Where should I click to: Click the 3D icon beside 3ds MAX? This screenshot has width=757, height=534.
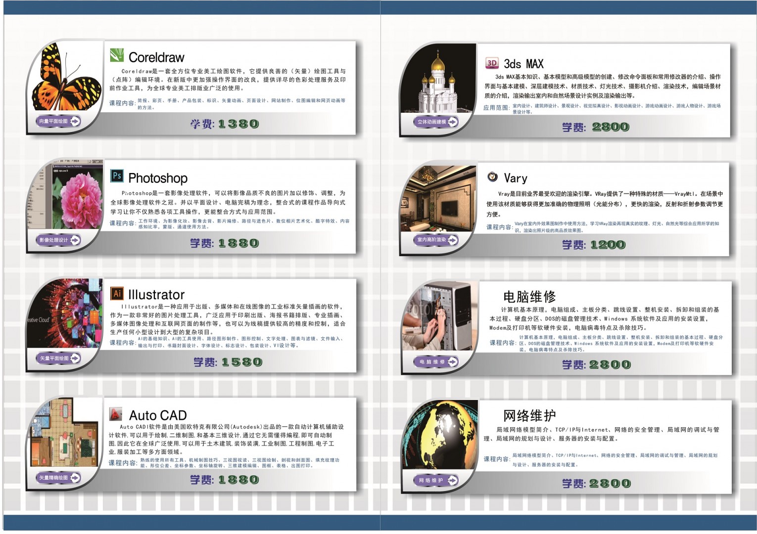[492, 63]
